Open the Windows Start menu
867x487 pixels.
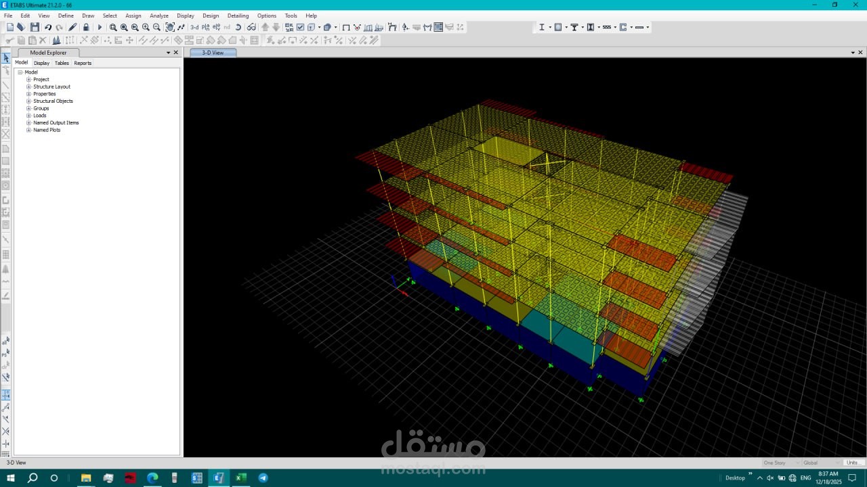coord(11,478)
